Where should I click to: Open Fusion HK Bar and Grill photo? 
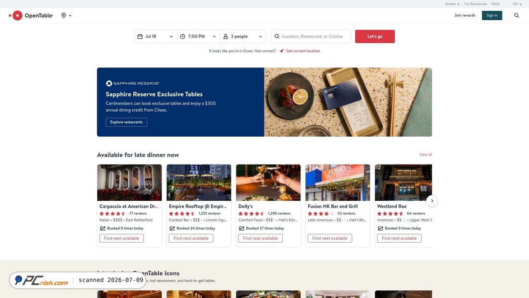tap(338, 182)
